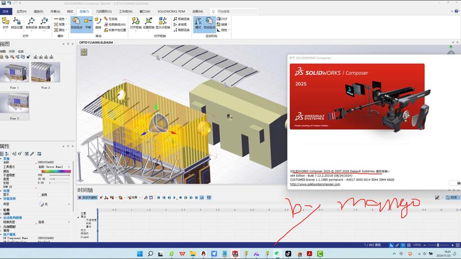
Task: Click the 恢复中性位置 restore neutral position icon
Action: point(115,30)
